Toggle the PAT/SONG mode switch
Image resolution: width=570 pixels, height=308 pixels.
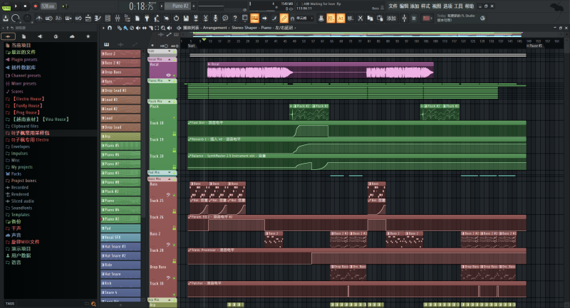(x=6, y=6)
